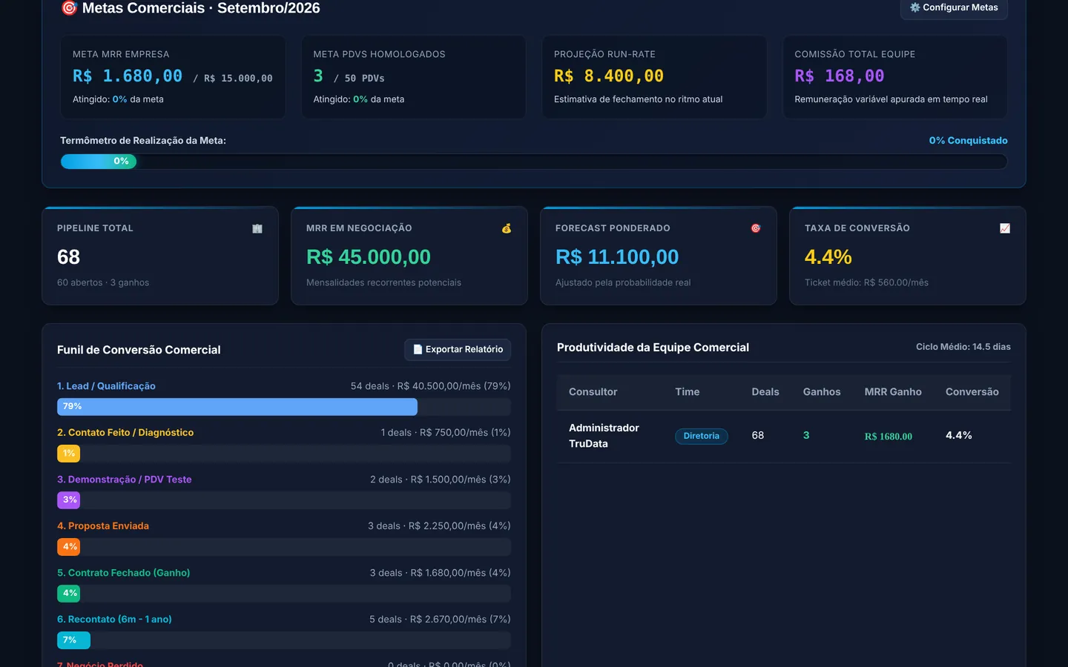Viewport: 1068px width, 667px height.
Task: Click 54 deals · R$ 40.500,00/mês text
Action: [431, 386]
